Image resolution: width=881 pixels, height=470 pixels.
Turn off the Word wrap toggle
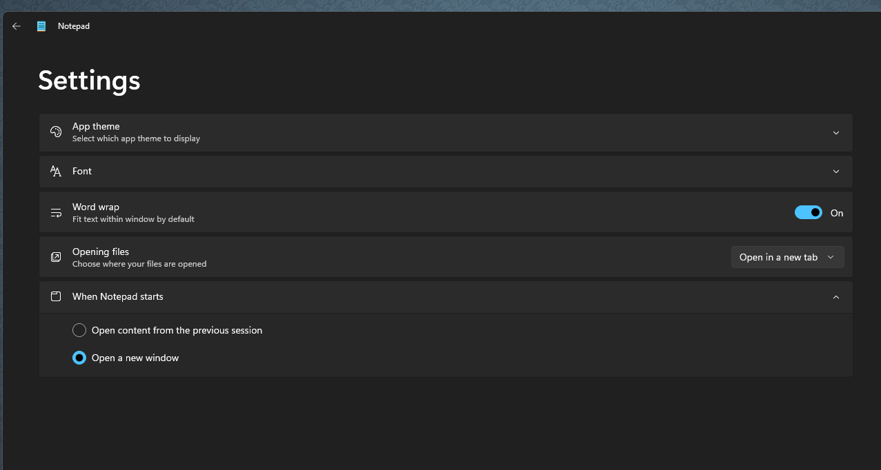point(809,213)
